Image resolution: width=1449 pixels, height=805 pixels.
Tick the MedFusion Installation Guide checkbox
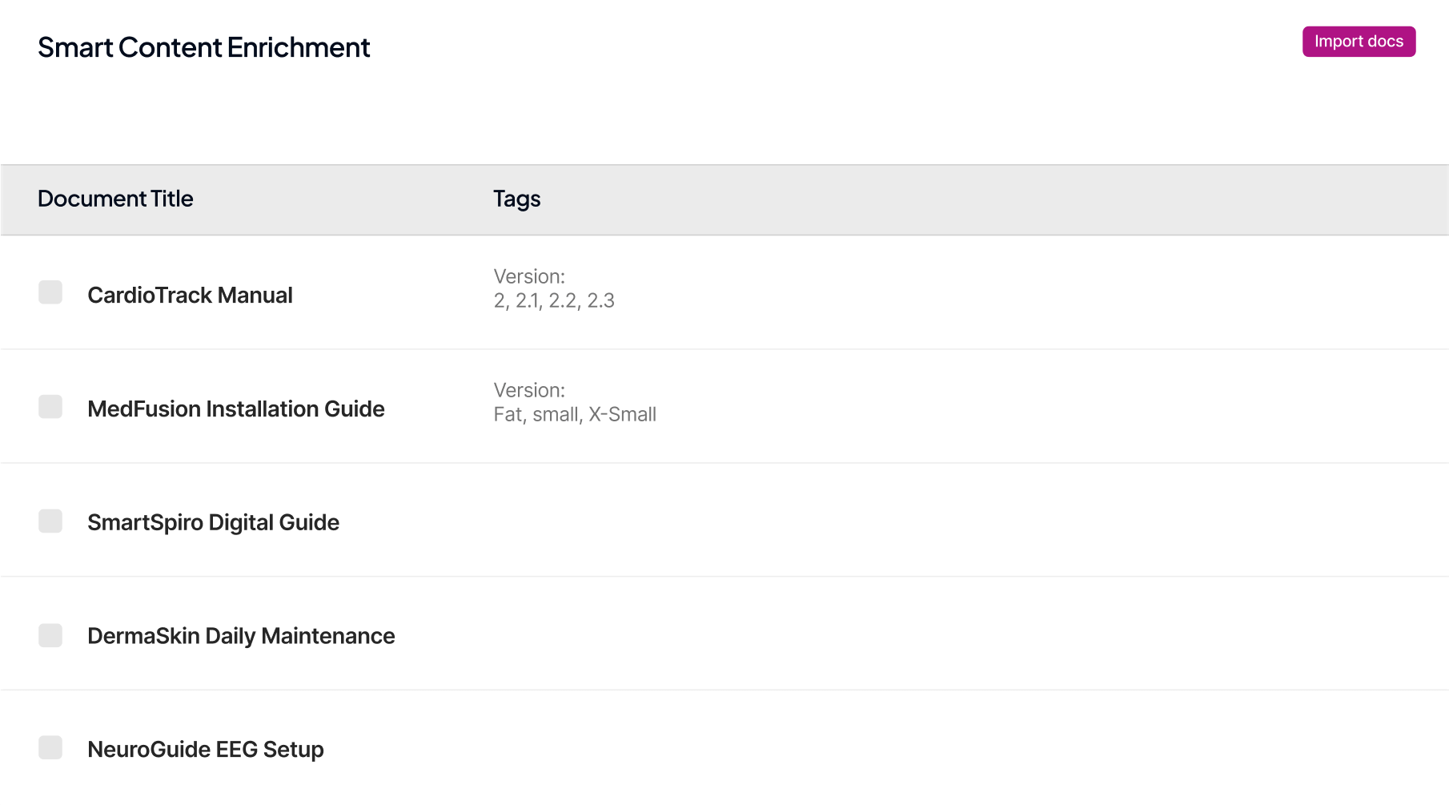click(50, 407)
